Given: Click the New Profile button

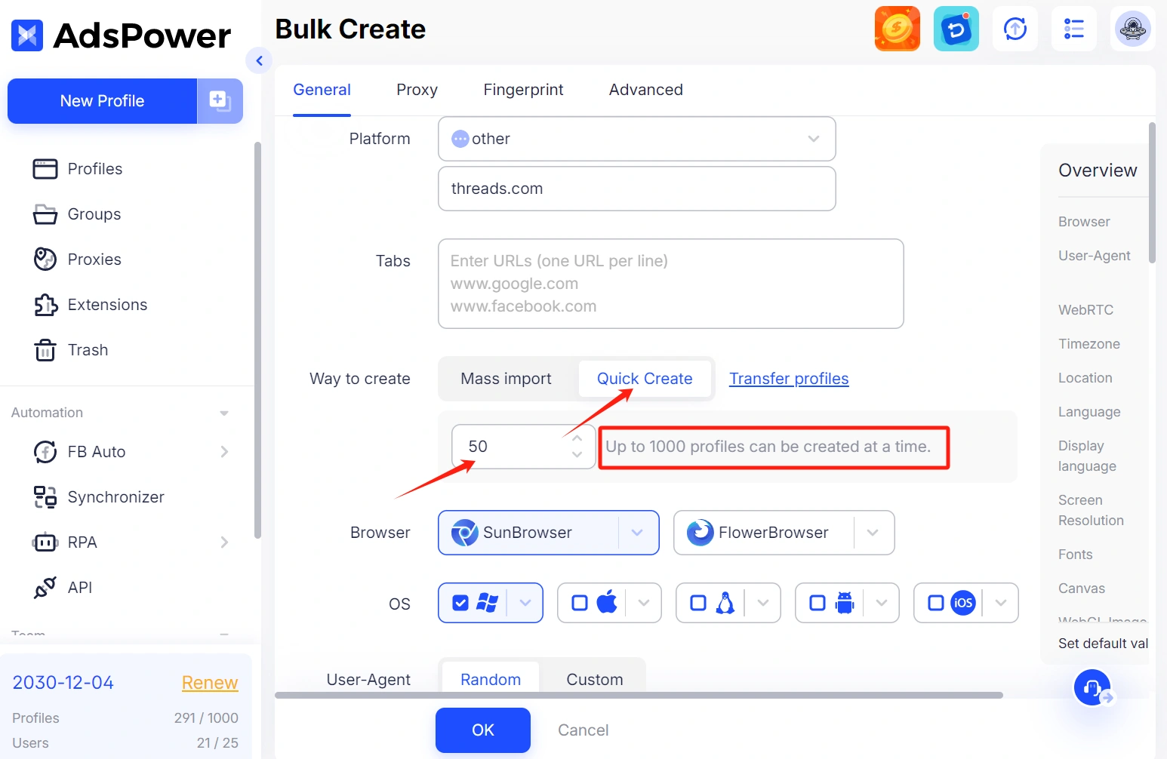Looking at the screenshot, I should [x=102, y=101].
